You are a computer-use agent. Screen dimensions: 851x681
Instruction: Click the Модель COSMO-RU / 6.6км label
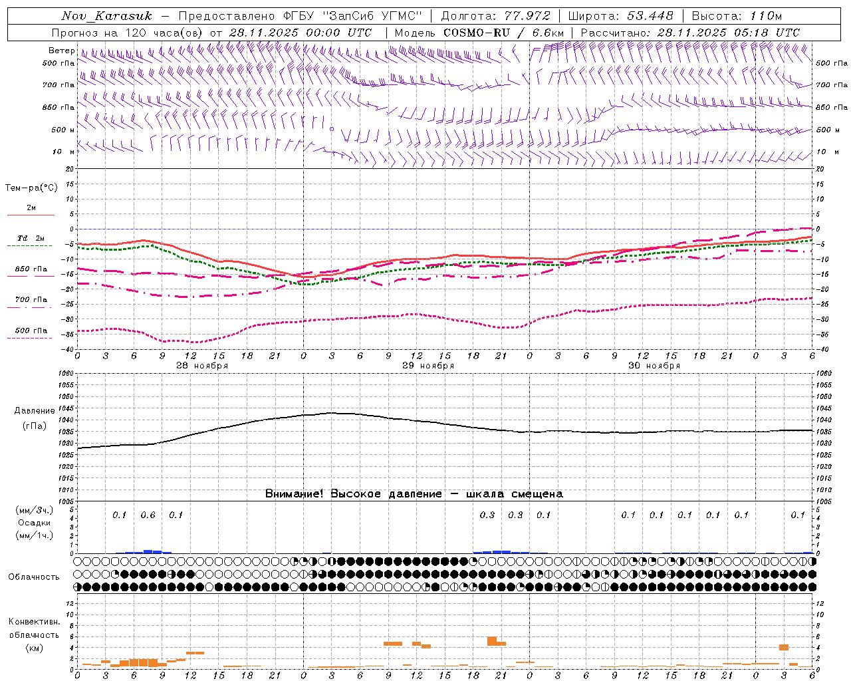[479, 33]
